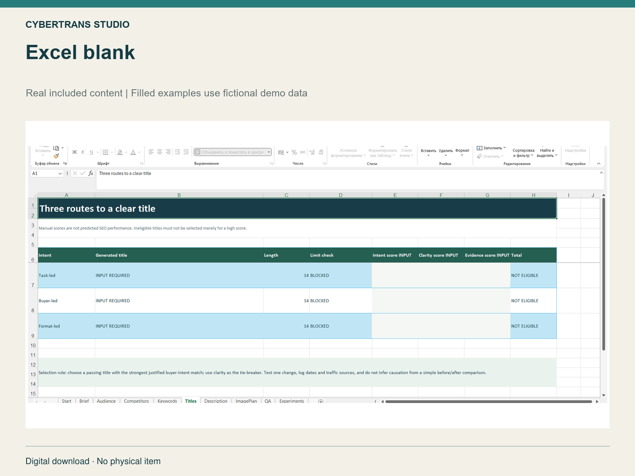Click the Format Painter brush icon
The width and height of the screenshot is (635, 476).
[x=56, y=156]
